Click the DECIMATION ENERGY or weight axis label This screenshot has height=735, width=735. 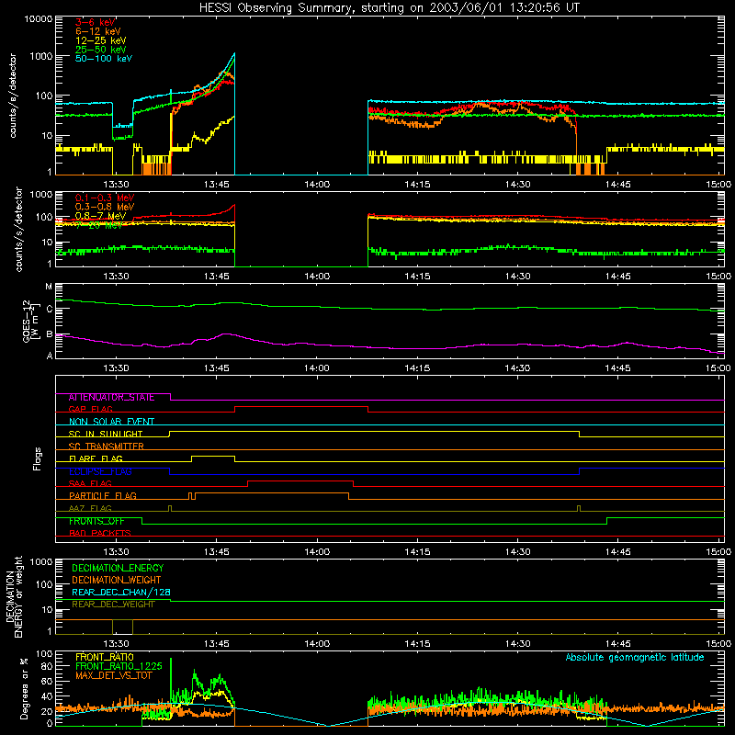14,596
